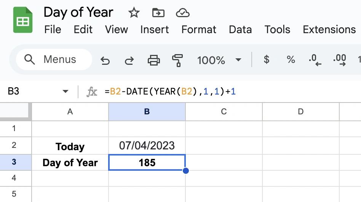Open the View menu
Image resolution: width=361 pixels, height=202 pixels.
117,29
